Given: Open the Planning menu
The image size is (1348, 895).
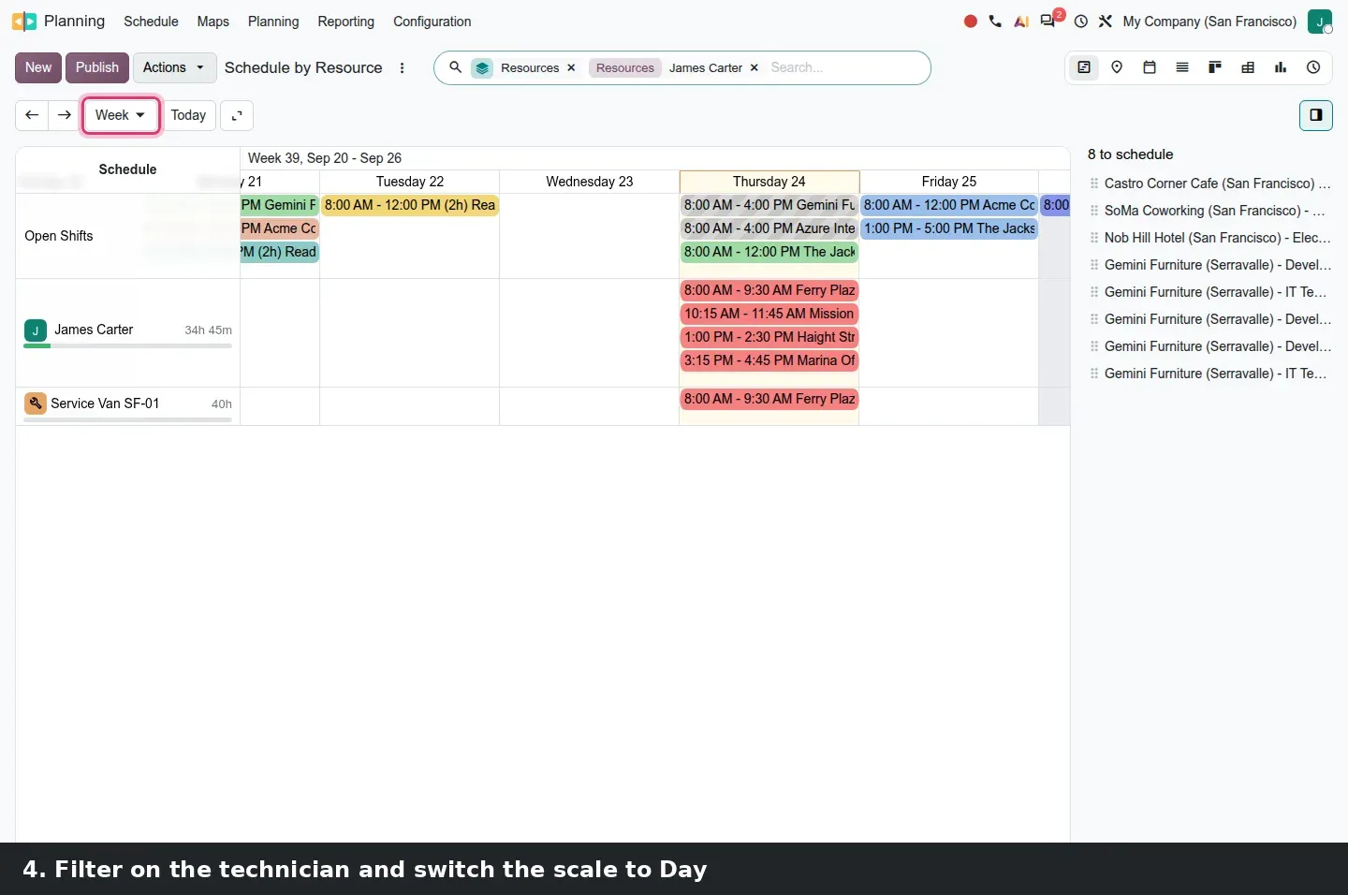Looking at the screenshot, I should pyautogui.click(x=273, y=22).
